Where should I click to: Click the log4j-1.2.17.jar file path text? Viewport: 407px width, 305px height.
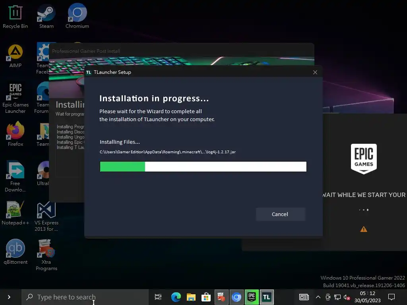tap(168, 152)
